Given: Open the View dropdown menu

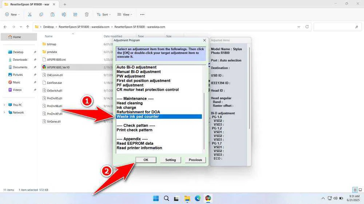Looking at the screenshot, I should pos(125,15).
